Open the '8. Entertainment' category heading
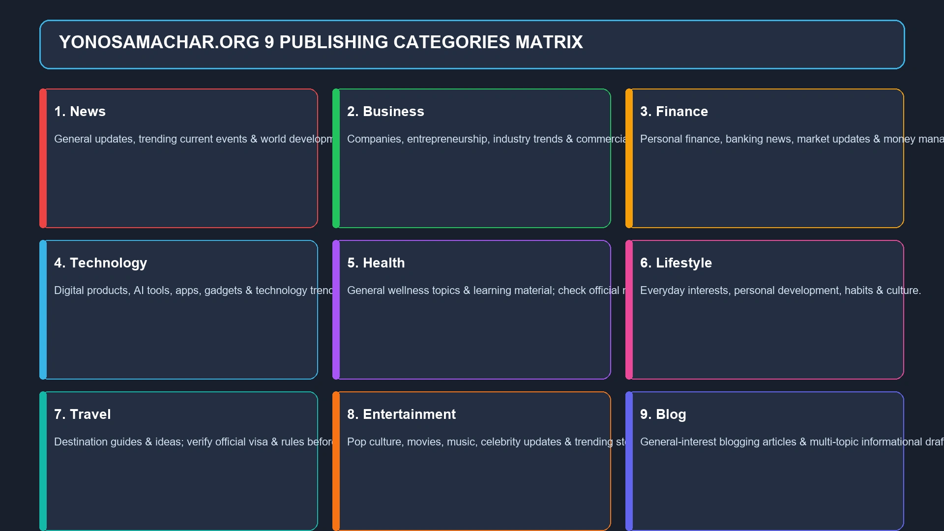The height and width of the screenshot is (531, 944). pyautogui.click(x=401, y=414)
